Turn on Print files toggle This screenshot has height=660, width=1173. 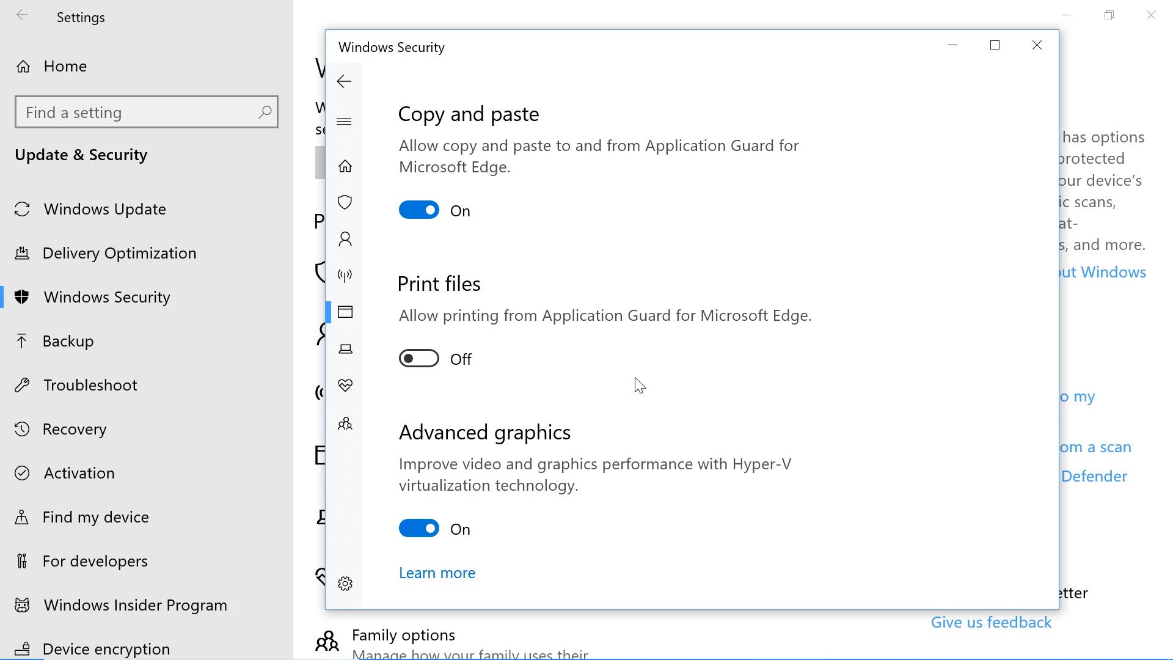coord(419,358)
